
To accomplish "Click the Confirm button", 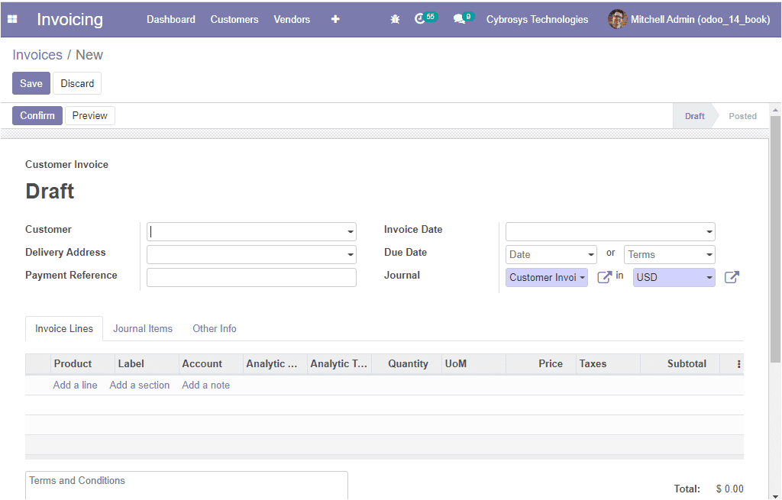I will [37, 115].
